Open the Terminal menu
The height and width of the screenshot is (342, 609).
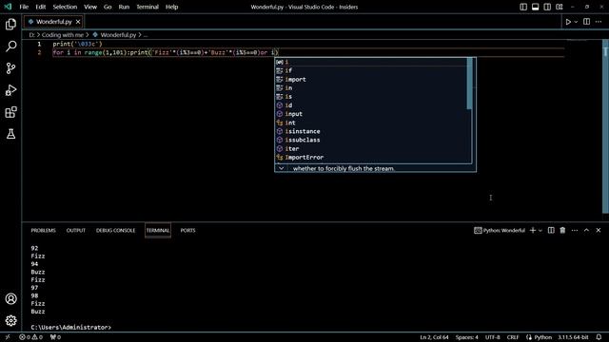147,7
